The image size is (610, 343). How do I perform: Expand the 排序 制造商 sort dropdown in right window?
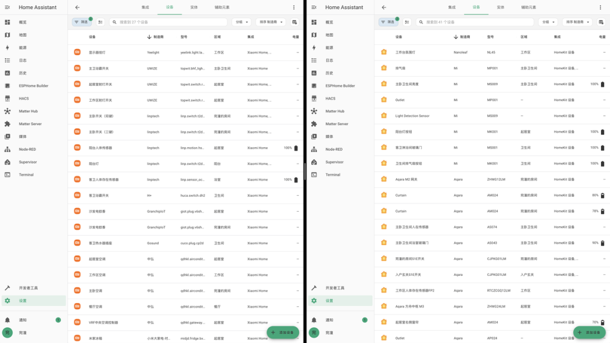click(x=577, y=22)
